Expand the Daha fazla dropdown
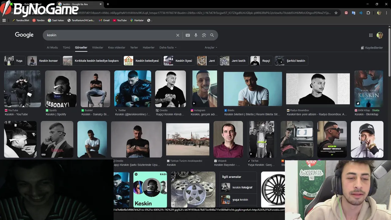 pos(168,47)
